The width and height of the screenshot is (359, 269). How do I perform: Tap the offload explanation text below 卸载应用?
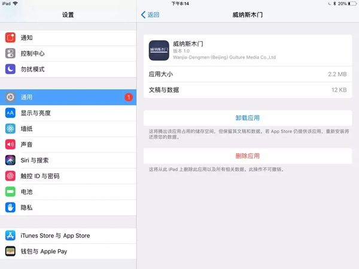[x=249, y=134]
